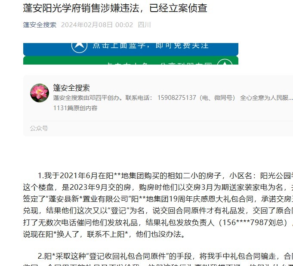This screenshot has height=266, width=293.
Task: Click the green share banner
Action: pos(131,60)
